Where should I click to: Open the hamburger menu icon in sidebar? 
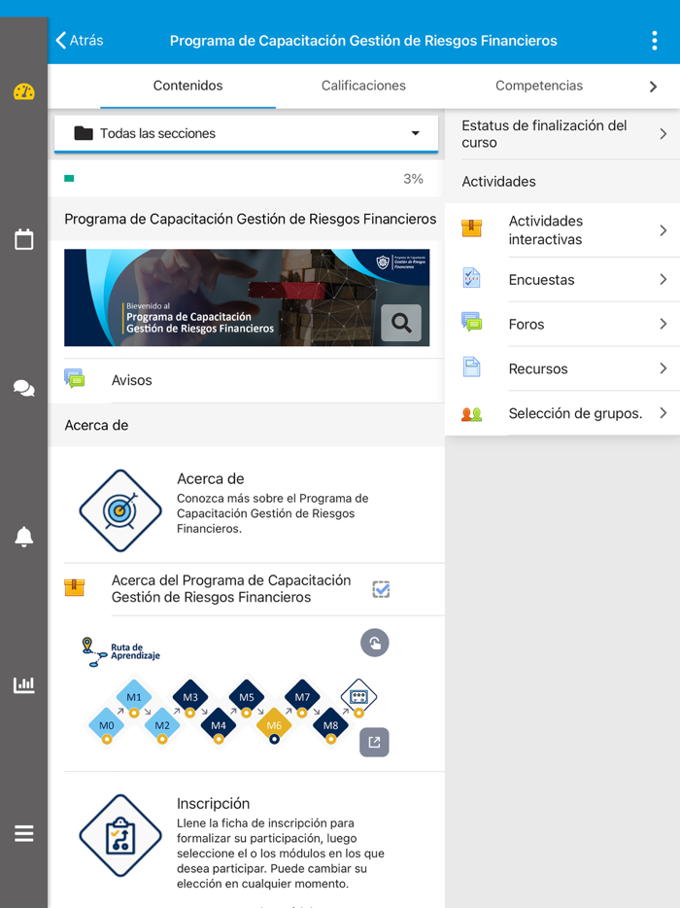[x=23, y=833]
